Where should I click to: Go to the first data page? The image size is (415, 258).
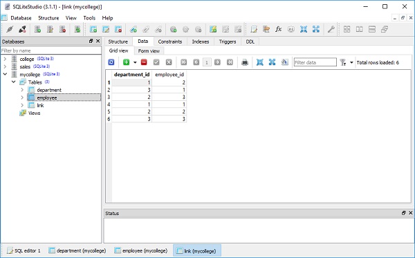[184, 62]
